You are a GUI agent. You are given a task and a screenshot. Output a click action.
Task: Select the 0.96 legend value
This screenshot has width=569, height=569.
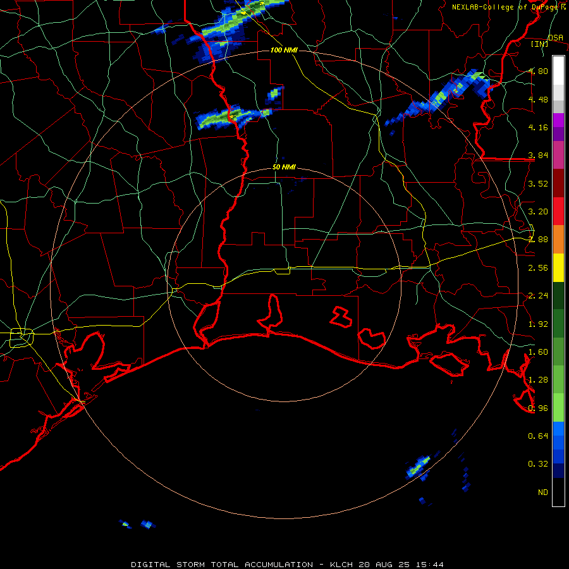coord(538,408)
